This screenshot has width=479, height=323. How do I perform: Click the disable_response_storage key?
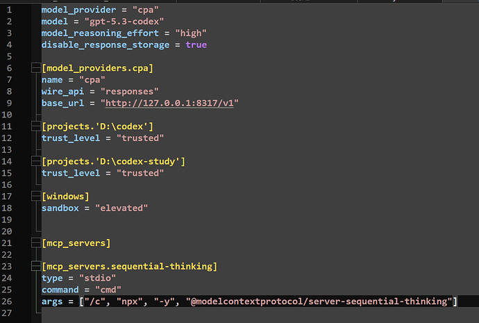106,45
